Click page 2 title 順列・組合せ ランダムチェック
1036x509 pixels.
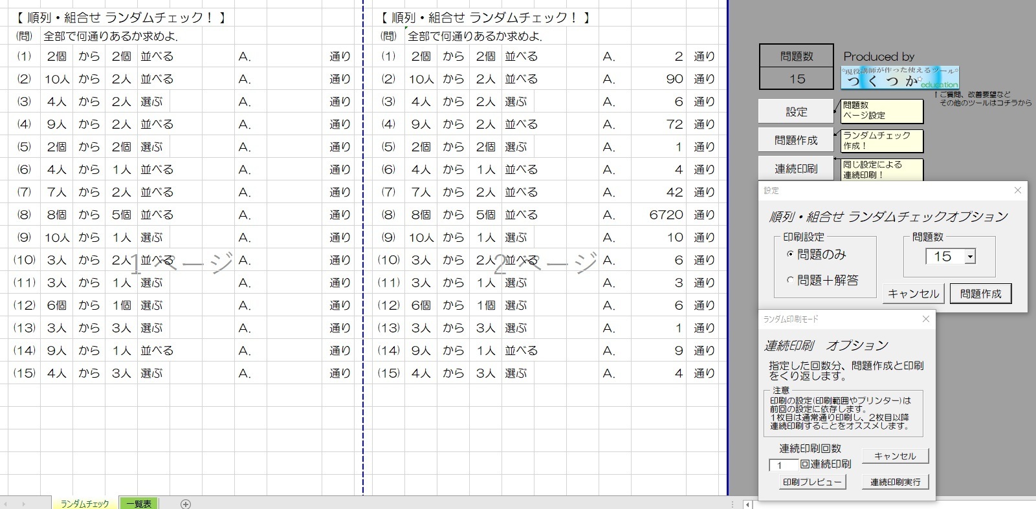484,17
